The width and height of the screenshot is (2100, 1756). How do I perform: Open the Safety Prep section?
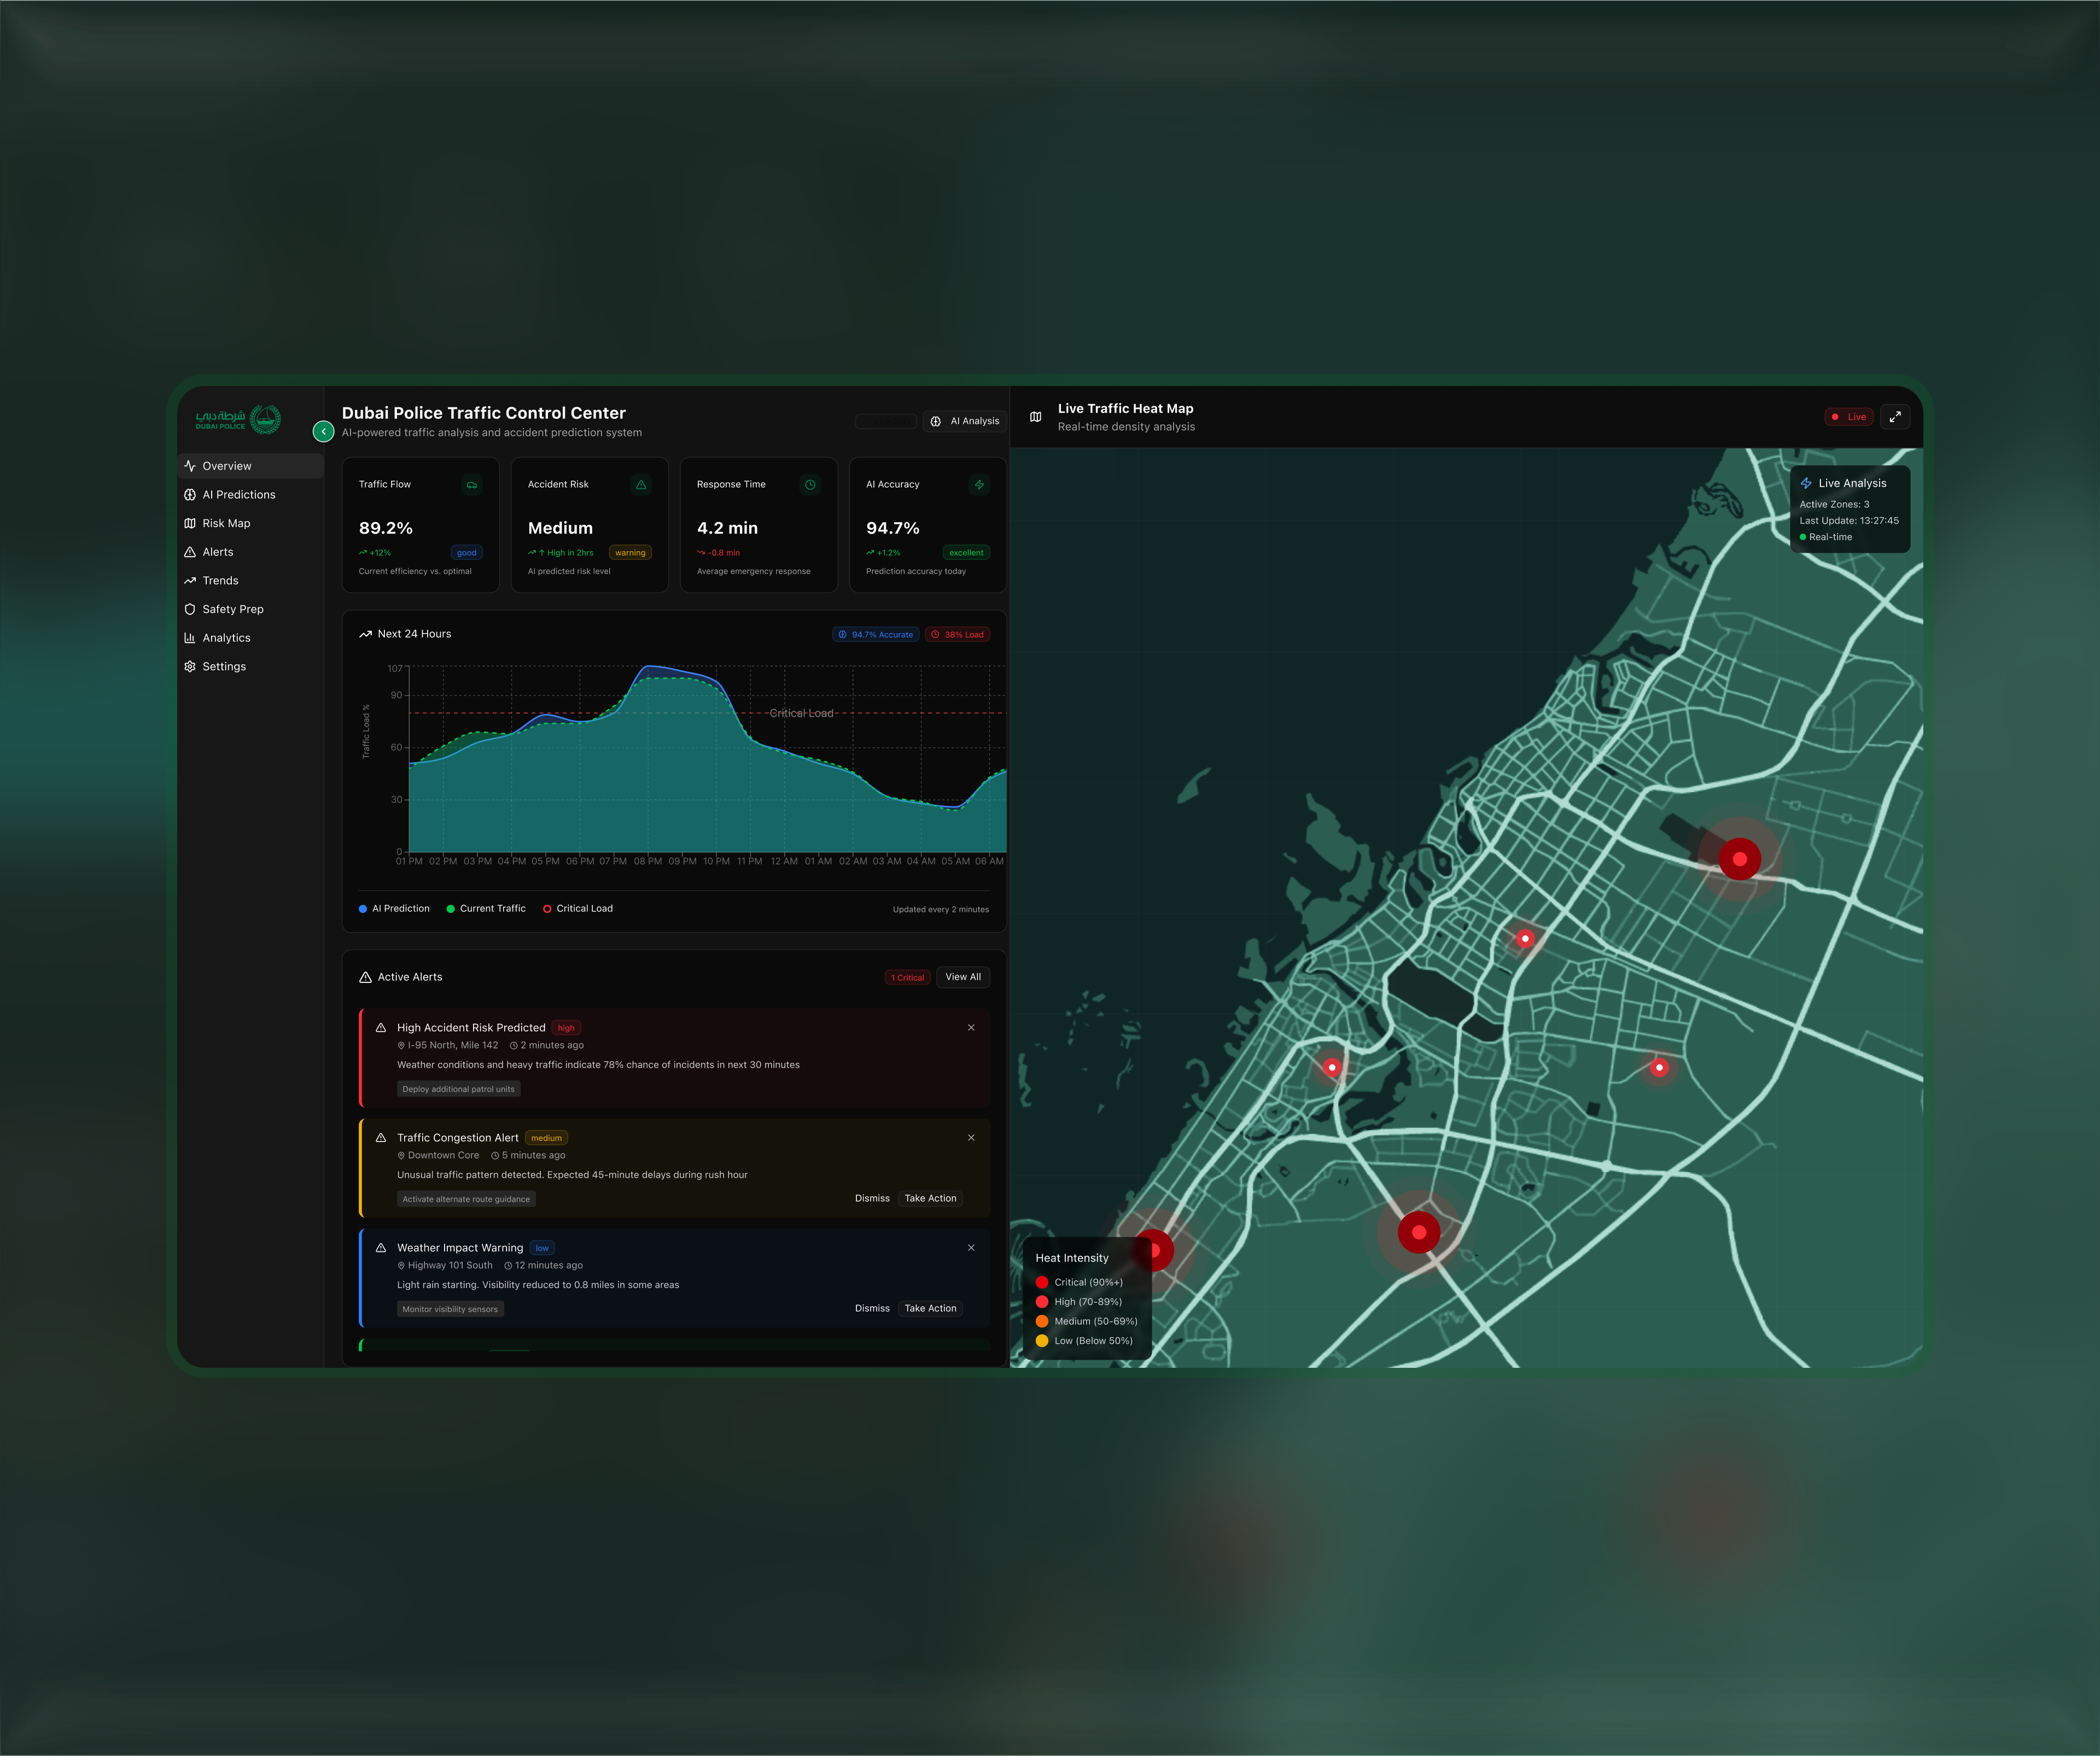click(x=232, y=608)
